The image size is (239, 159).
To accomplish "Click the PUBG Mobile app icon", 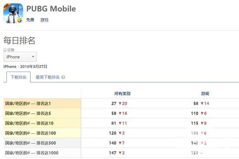I will tap(13, 14).
